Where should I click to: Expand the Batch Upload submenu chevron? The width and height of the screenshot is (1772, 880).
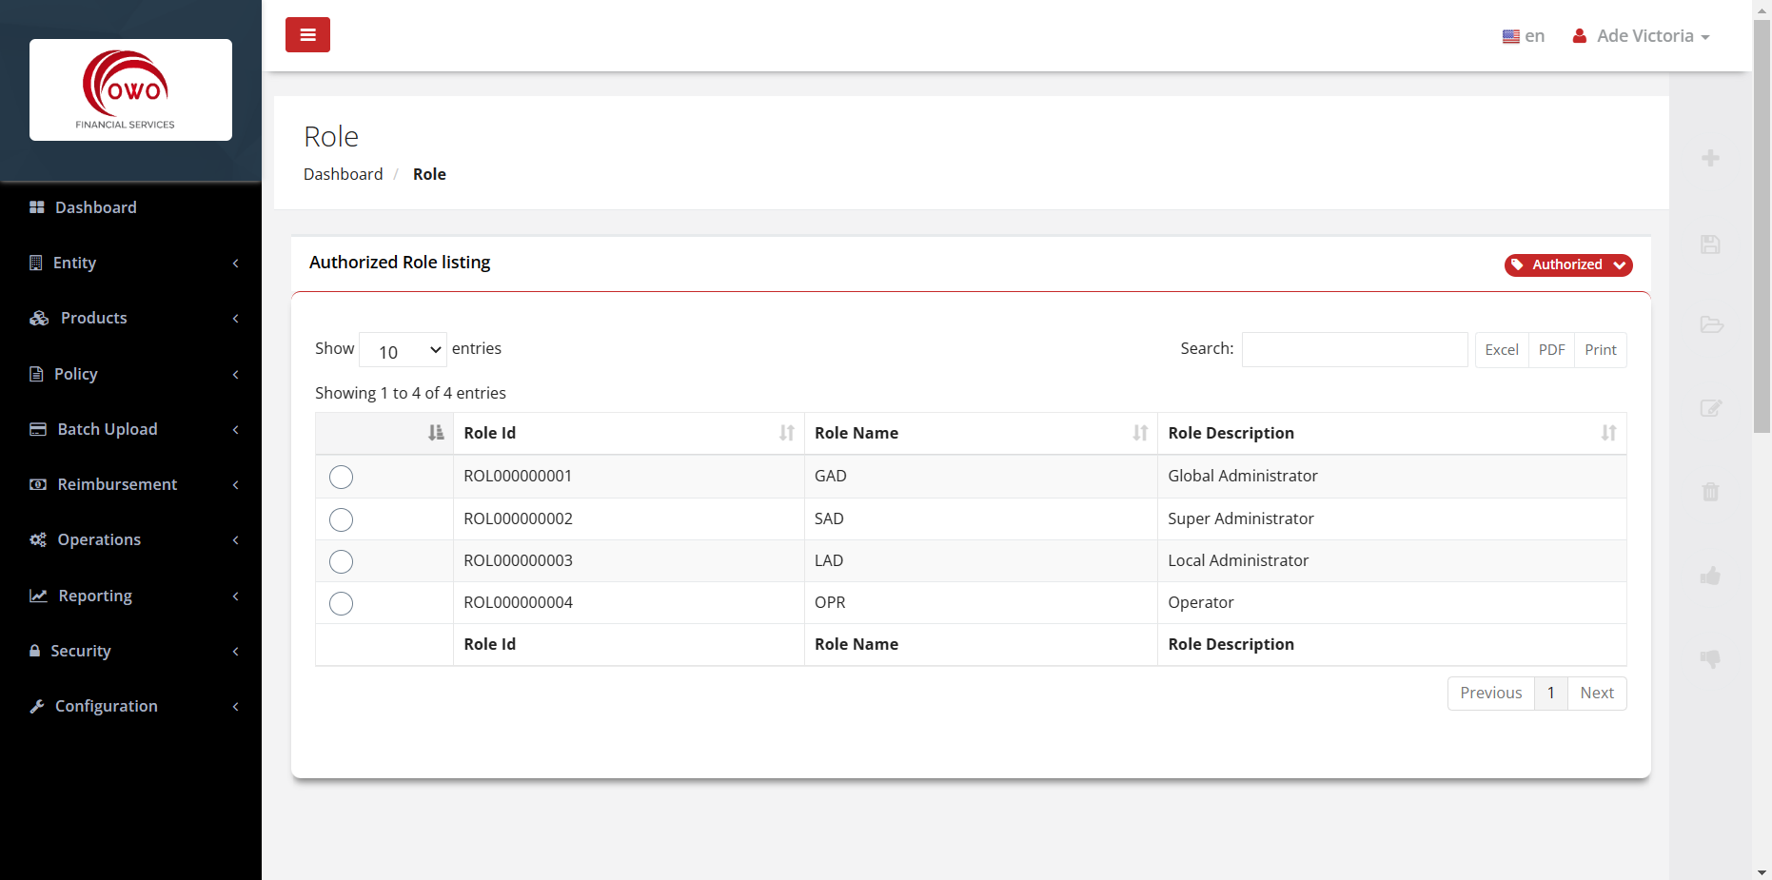click(235, 430)
